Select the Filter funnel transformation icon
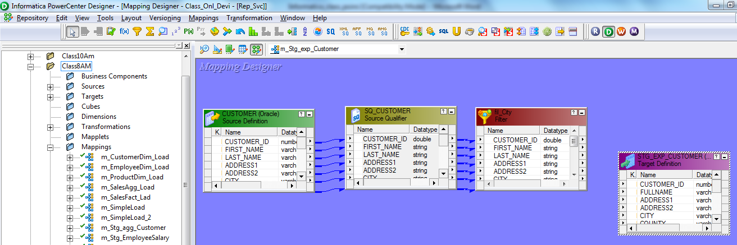The image size is (737, 245). point(137,32)
